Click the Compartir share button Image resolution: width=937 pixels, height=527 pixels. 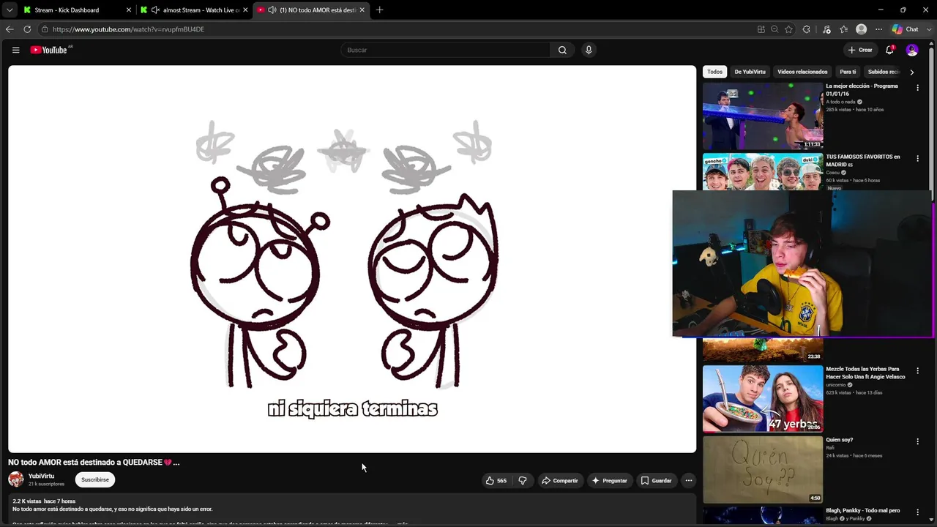[560, 480]
